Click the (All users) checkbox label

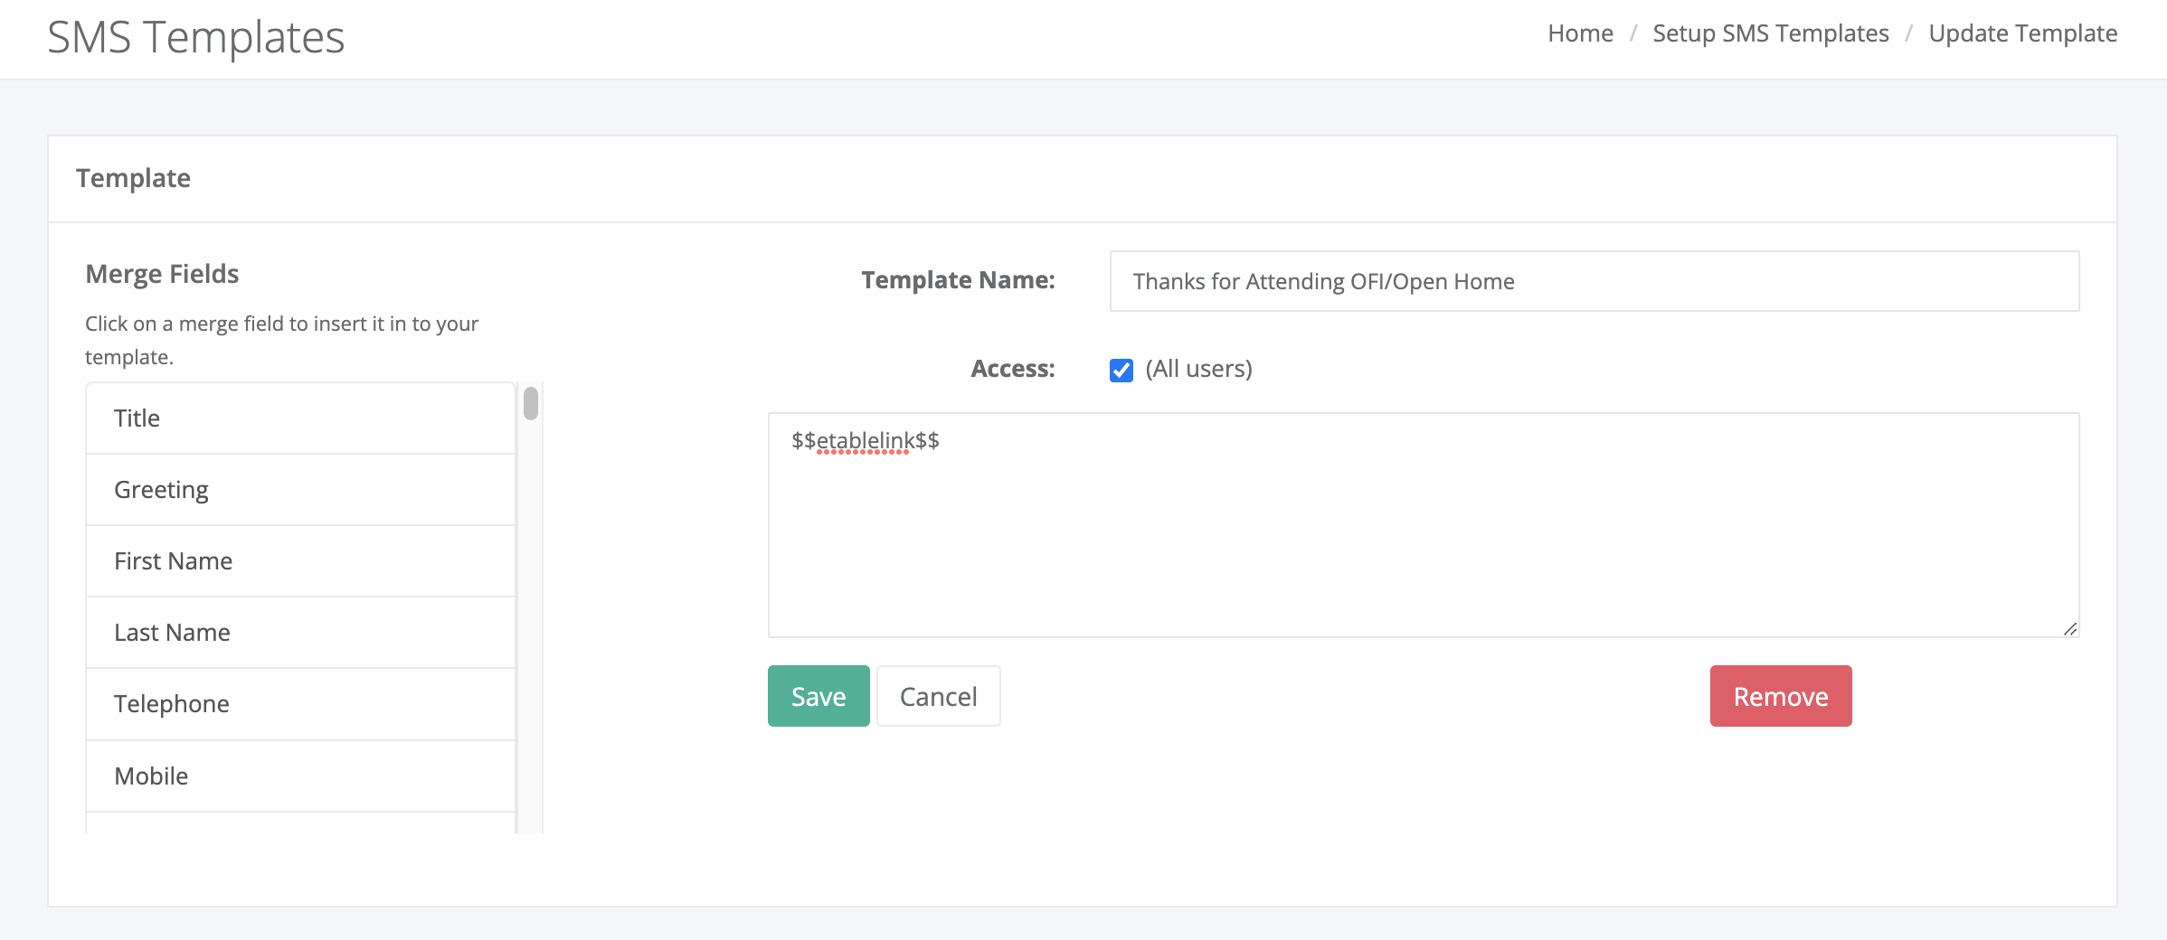[1198, 369]
